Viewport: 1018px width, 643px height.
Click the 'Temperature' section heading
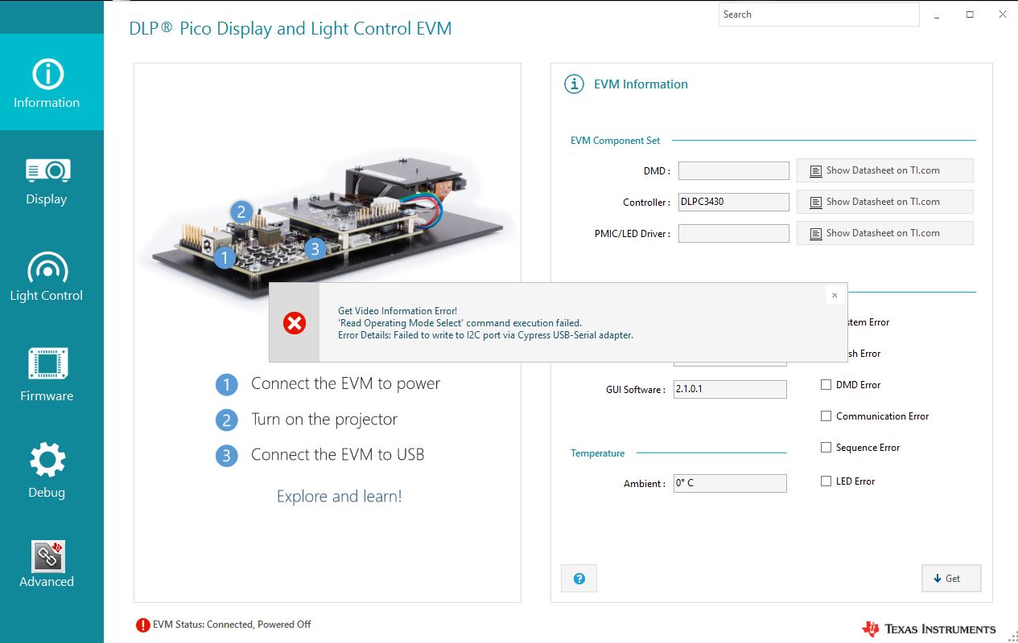(597, 453)
